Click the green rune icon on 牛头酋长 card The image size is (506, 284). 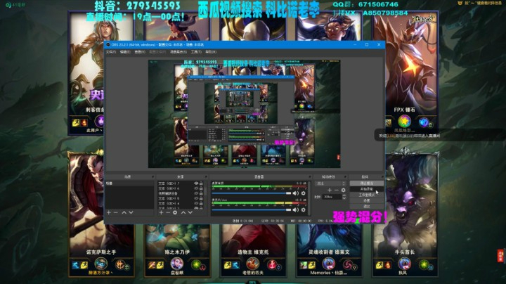(424, 265)
